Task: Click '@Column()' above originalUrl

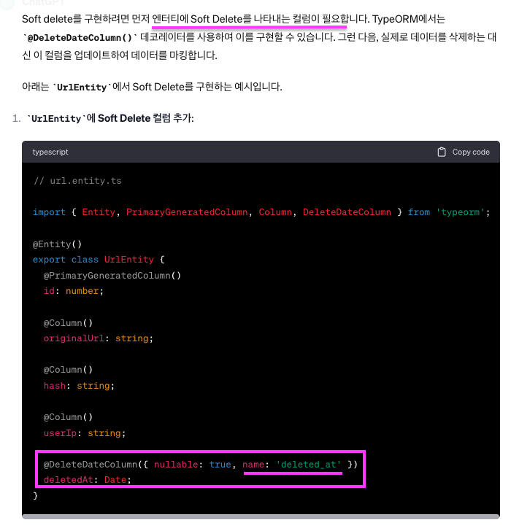Action: click(68, 323)
